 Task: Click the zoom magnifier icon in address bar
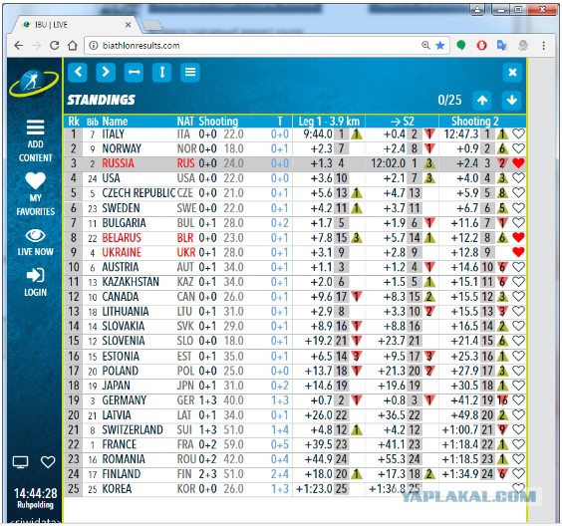[425, 45]
